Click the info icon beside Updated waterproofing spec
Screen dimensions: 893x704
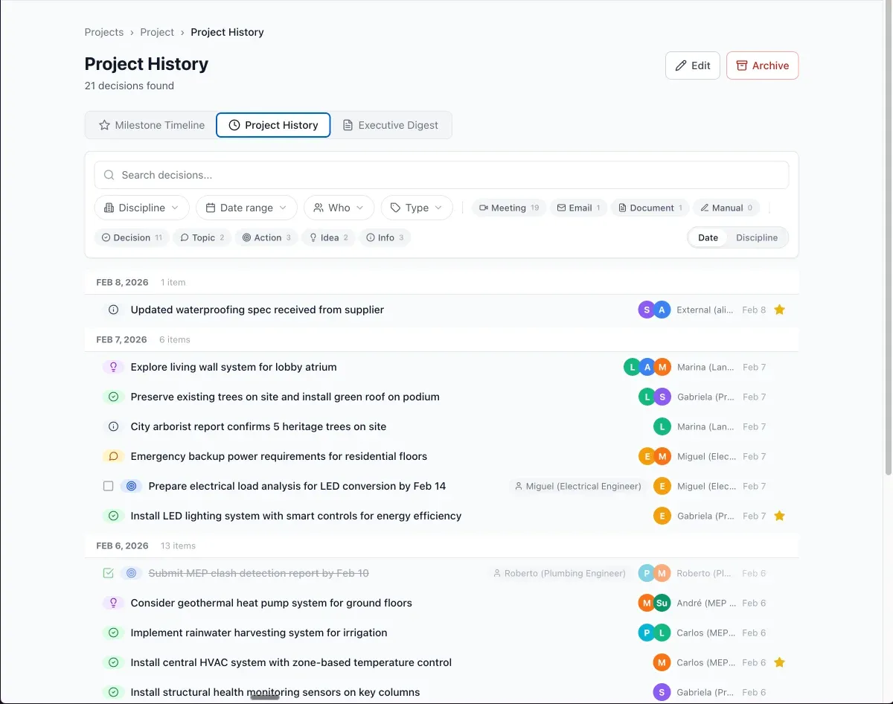[x=114, y=310]
